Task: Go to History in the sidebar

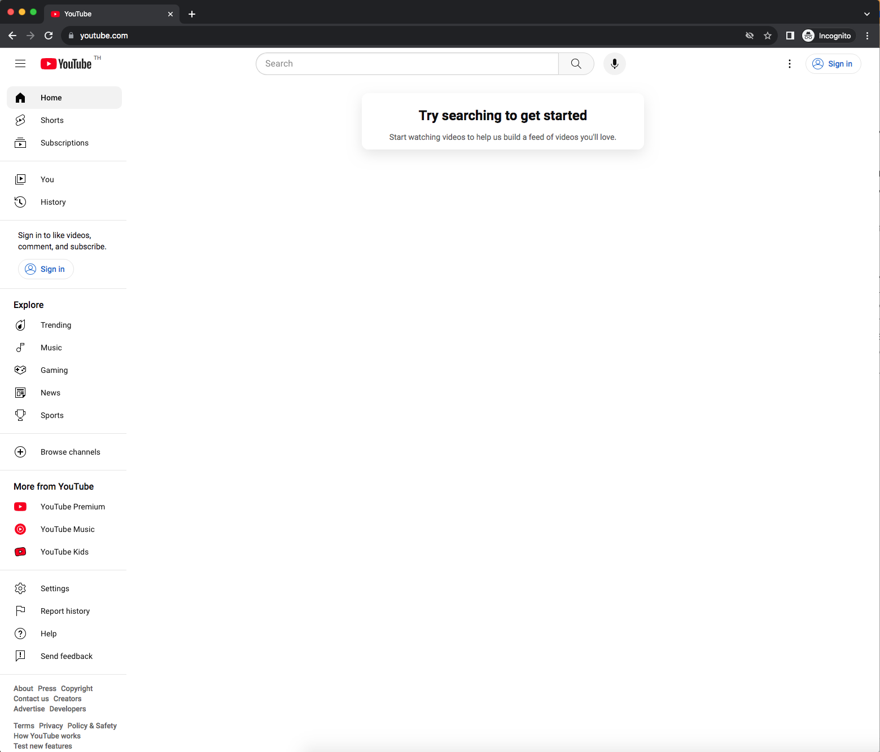Action: click(x=53, y=202)
